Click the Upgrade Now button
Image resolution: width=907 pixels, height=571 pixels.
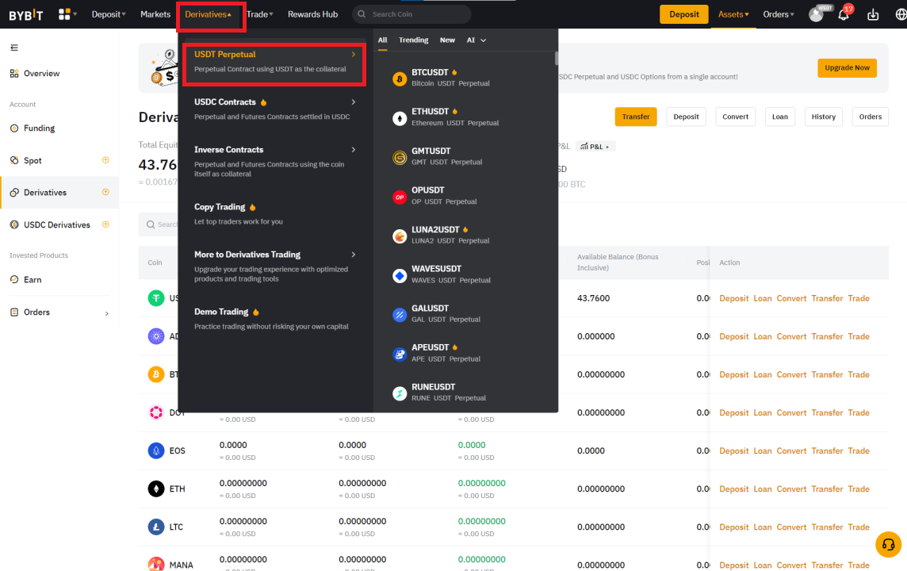click(847, 67)
